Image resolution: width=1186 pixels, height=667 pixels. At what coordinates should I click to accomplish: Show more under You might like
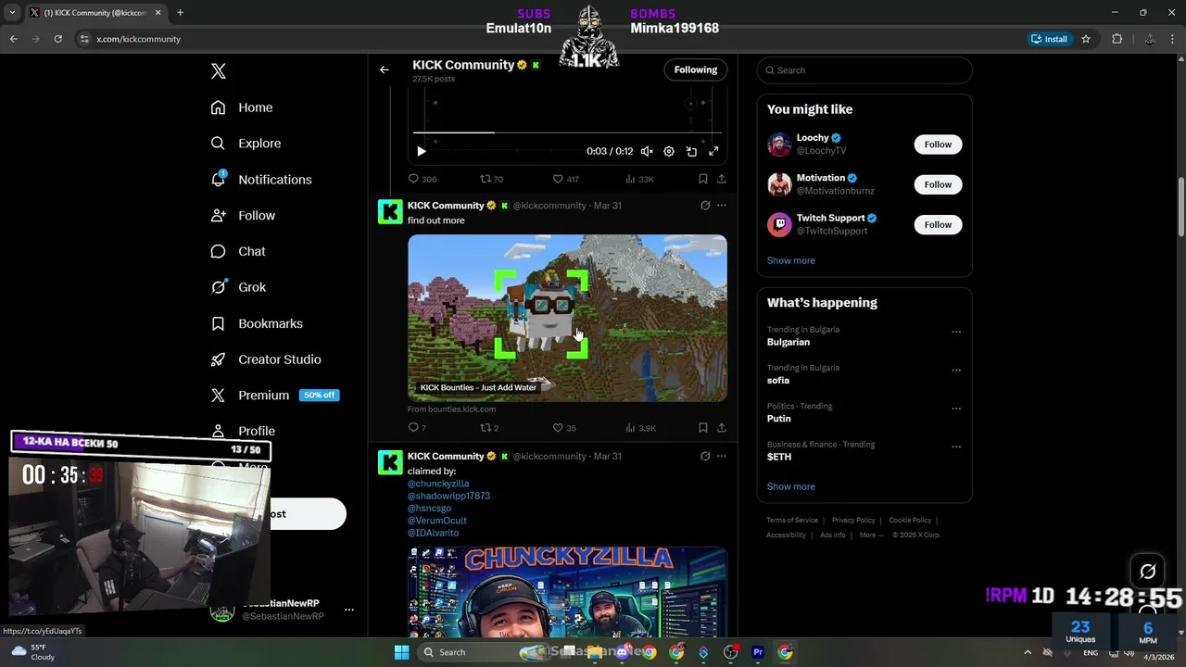tap(791, 260)
